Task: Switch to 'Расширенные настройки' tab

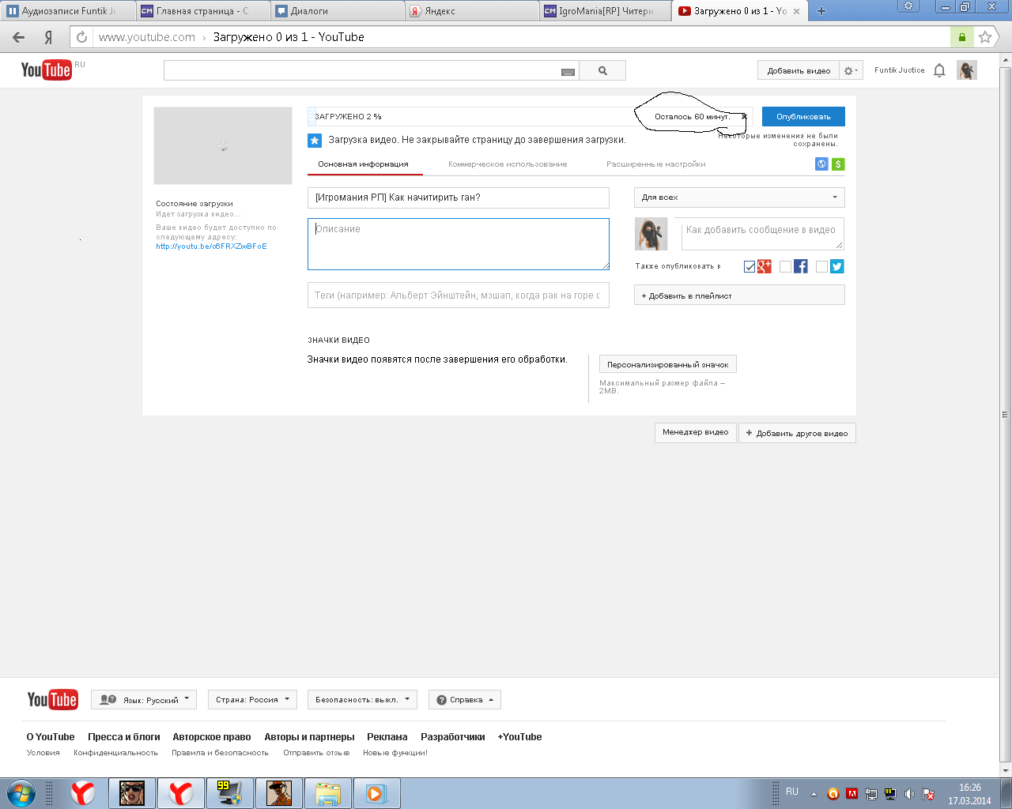Action: click(655, 164)
